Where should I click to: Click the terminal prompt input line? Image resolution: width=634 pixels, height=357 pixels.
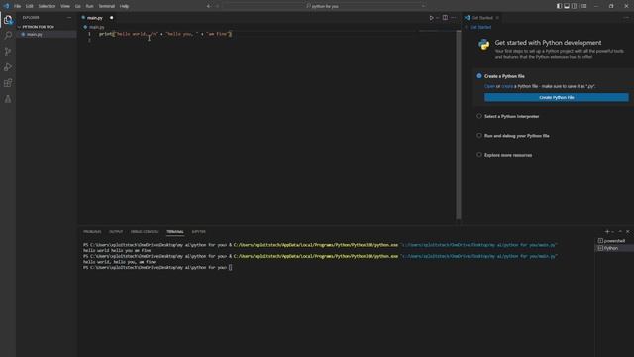coord(158,268)
